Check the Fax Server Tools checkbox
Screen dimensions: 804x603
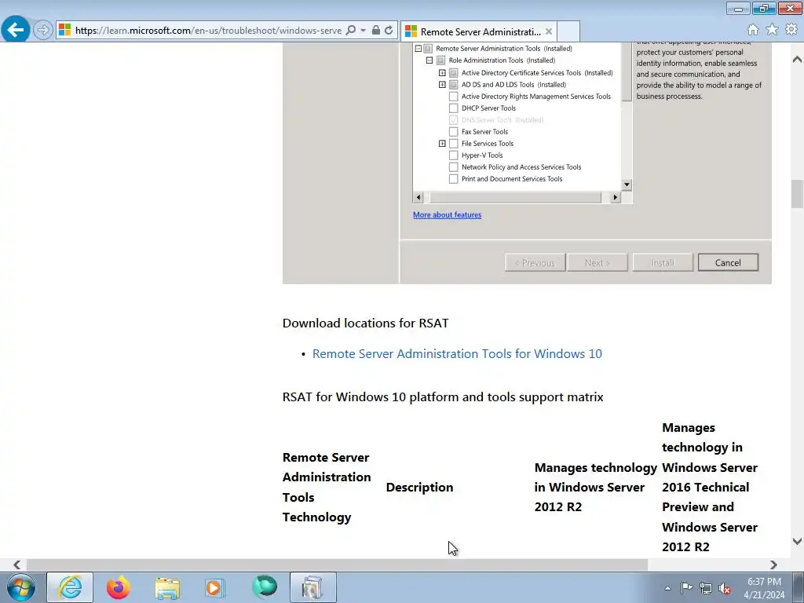453,132
